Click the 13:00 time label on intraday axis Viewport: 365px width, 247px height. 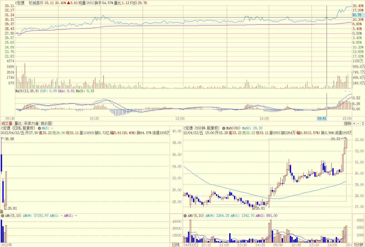(x=180, y=118)
